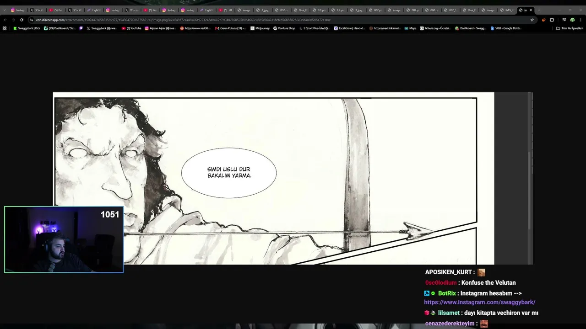The height and width of the screenshot is (329, 586).
Task: Switch to the IMG_2 tab
Action: click(507, 10)
